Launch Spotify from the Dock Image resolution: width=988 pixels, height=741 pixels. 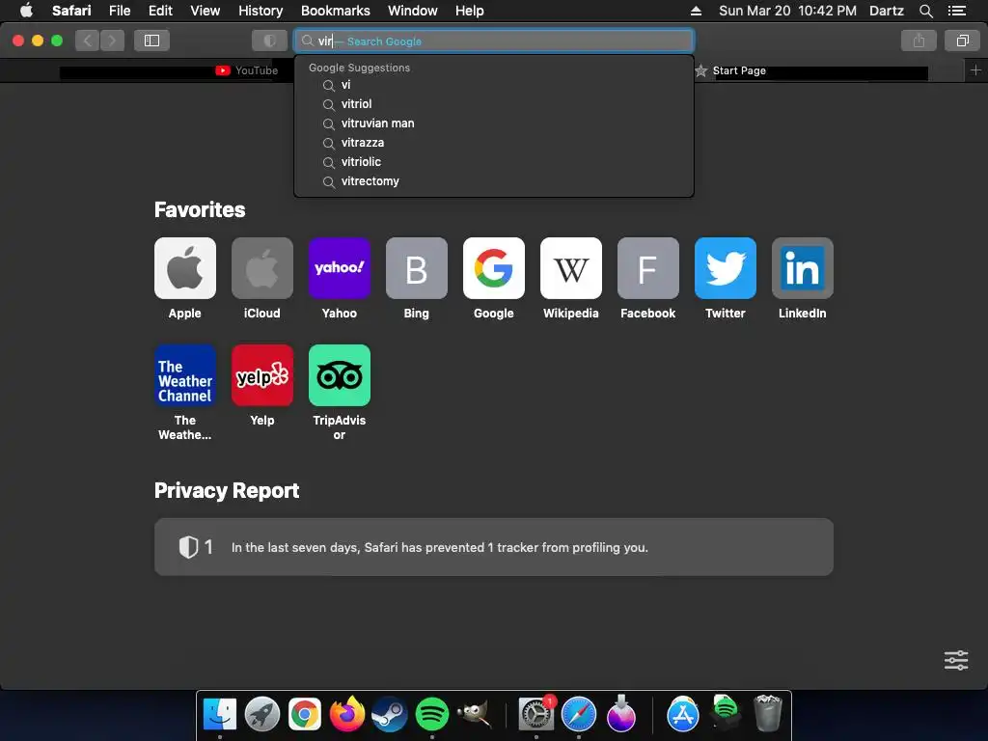(431, 715)
